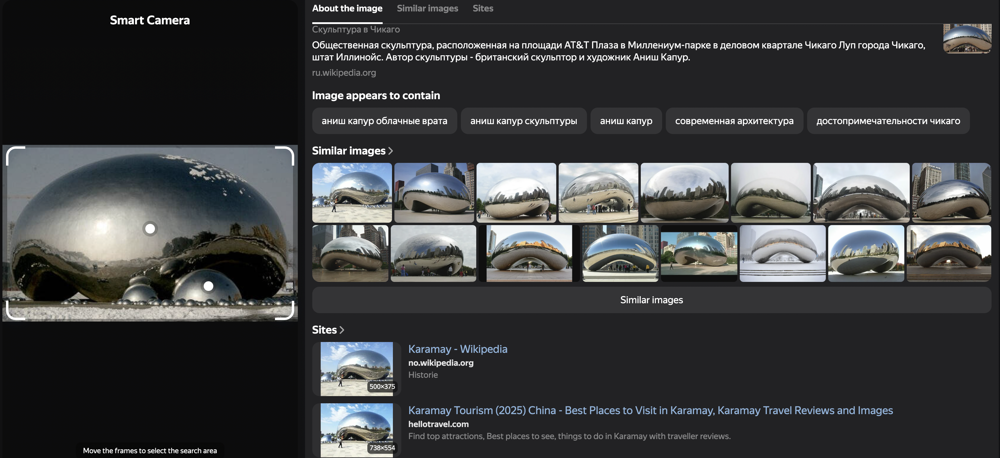
Task: Select the 'современная архитектура' tag chip
Action: (734, 121)
